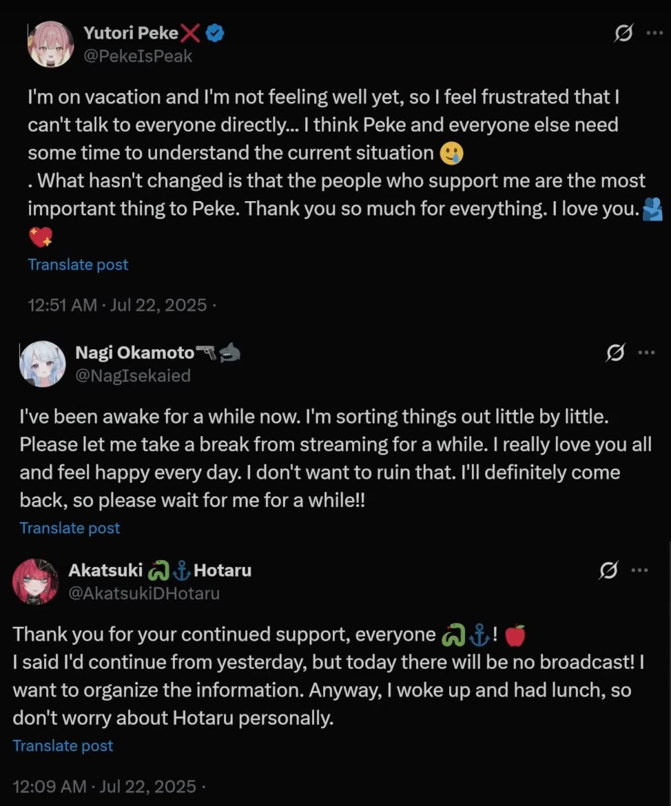The width and height of the screenshot is (671, 806).
Task: Click the Grok icon on Nagi Okamoto's post
Action: click(x=615, y=353)
